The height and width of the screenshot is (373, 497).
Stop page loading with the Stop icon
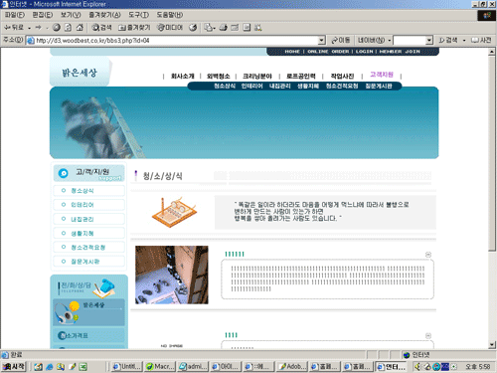57,28
